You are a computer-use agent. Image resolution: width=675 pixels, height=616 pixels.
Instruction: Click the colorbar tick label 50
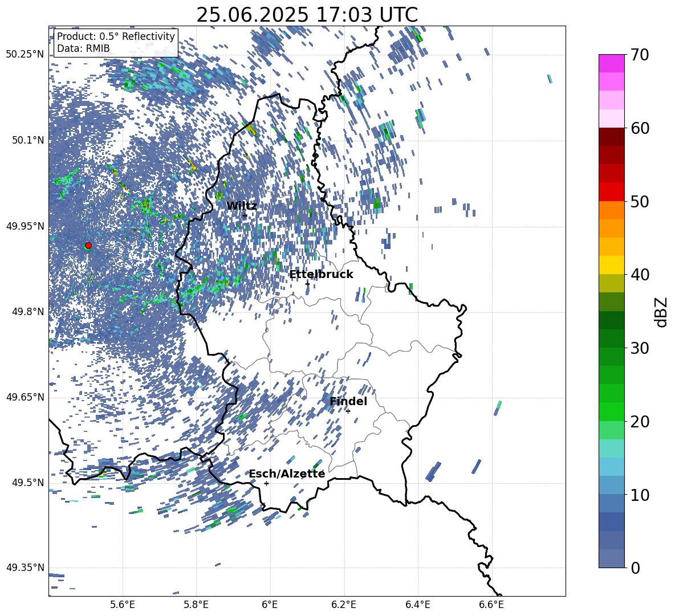pos(640,201)
